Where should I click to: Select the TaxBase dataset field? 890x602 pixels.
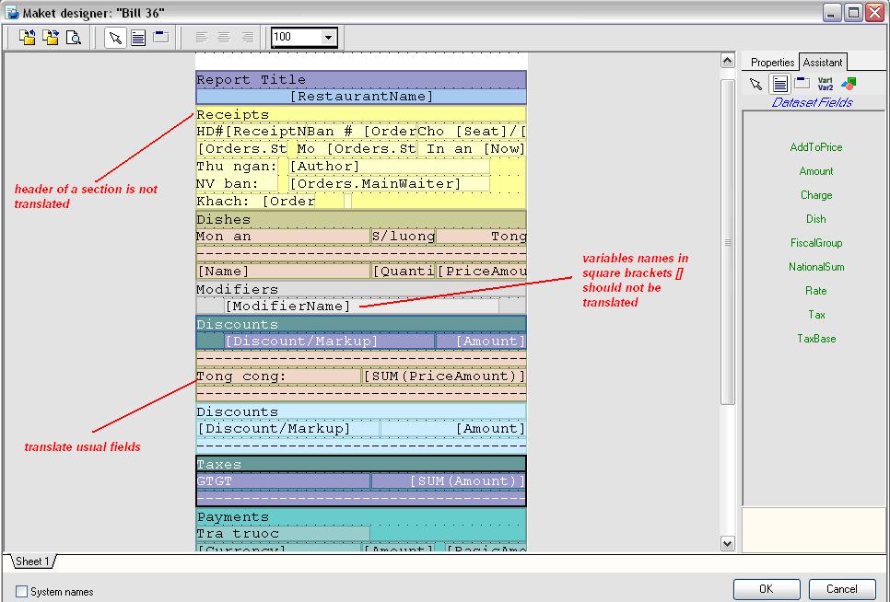(x=816, y=339)
